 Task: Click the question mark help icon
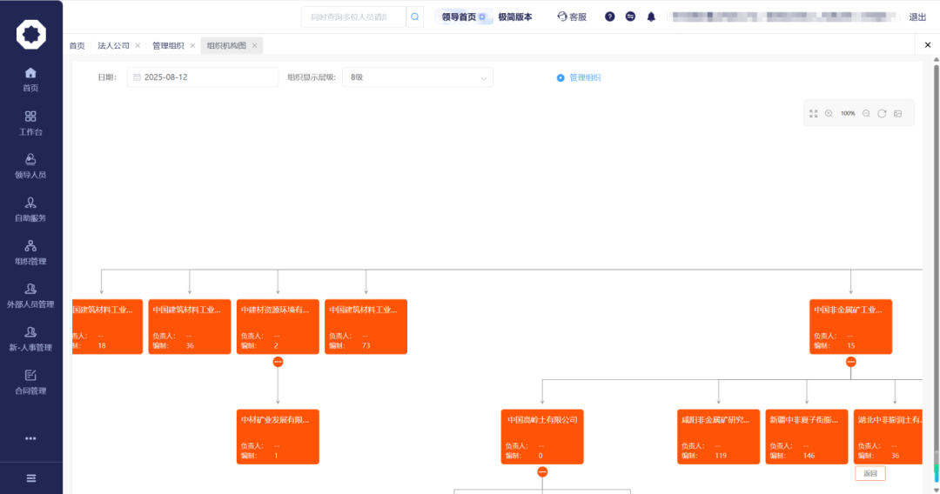[609, 17]
